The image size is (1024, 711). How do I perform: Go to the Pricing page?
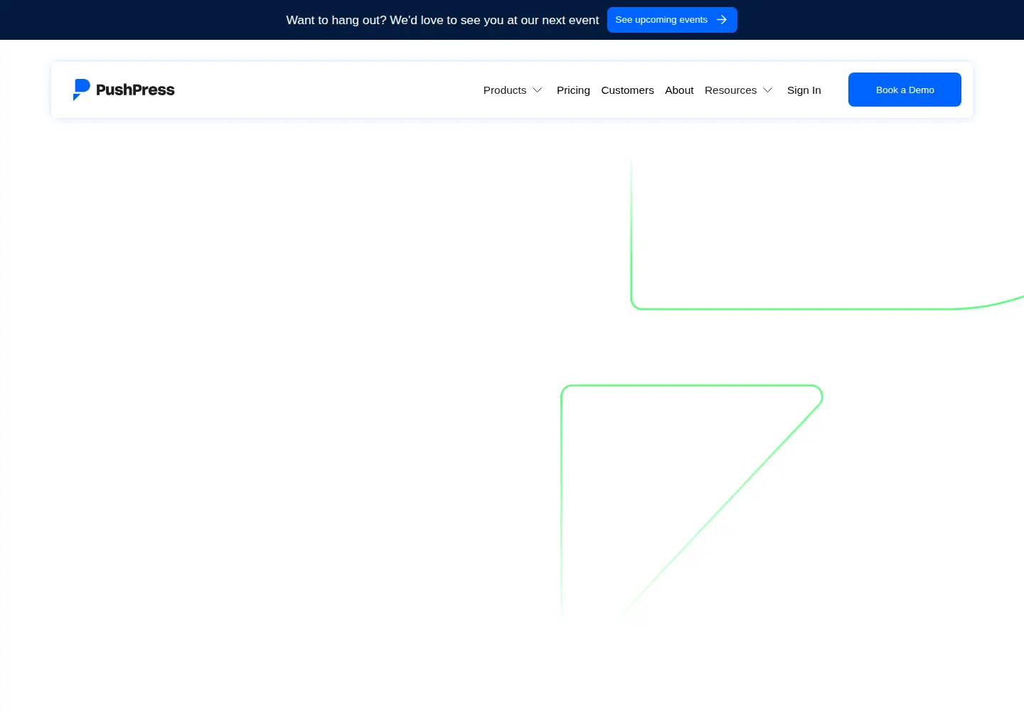(573, 90)
